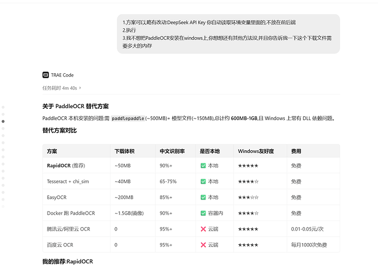Click the five-star rating in RapidOCR row
Viewport: 378px width, 265px height.
[248, 166]
